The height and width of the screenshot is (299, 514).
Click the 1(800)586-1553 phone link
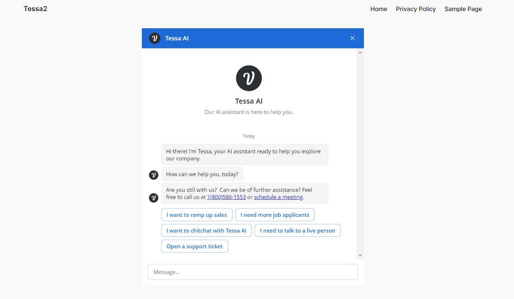[226, 197]
